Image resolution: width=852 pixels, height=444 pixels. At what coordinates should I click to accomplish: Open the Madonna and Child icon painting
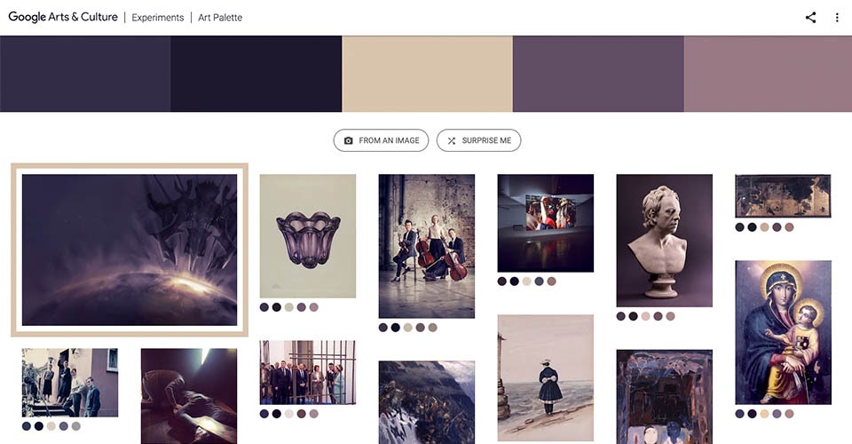click(783, 333)
